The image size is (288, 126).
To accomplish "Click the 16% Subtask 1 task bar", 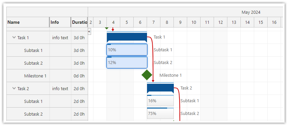I will (160, 101).
